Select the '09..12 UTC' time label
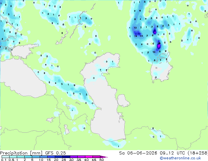 pyautogui.click(x=172, y=153)
